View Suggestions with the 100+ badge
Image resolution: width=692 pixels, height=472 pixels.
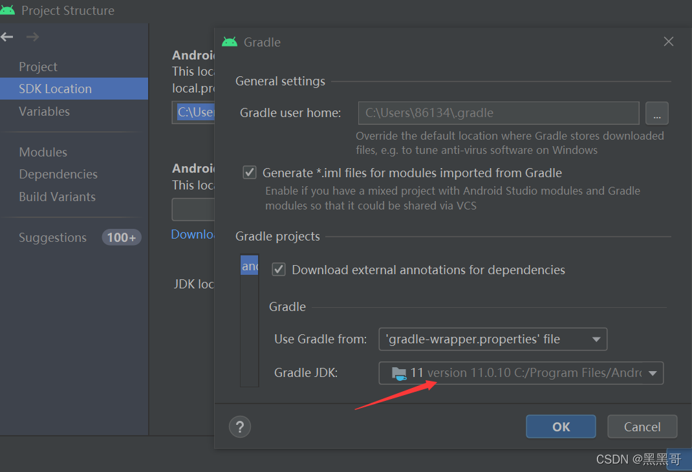pyautogui.click(x=52, y=237)
